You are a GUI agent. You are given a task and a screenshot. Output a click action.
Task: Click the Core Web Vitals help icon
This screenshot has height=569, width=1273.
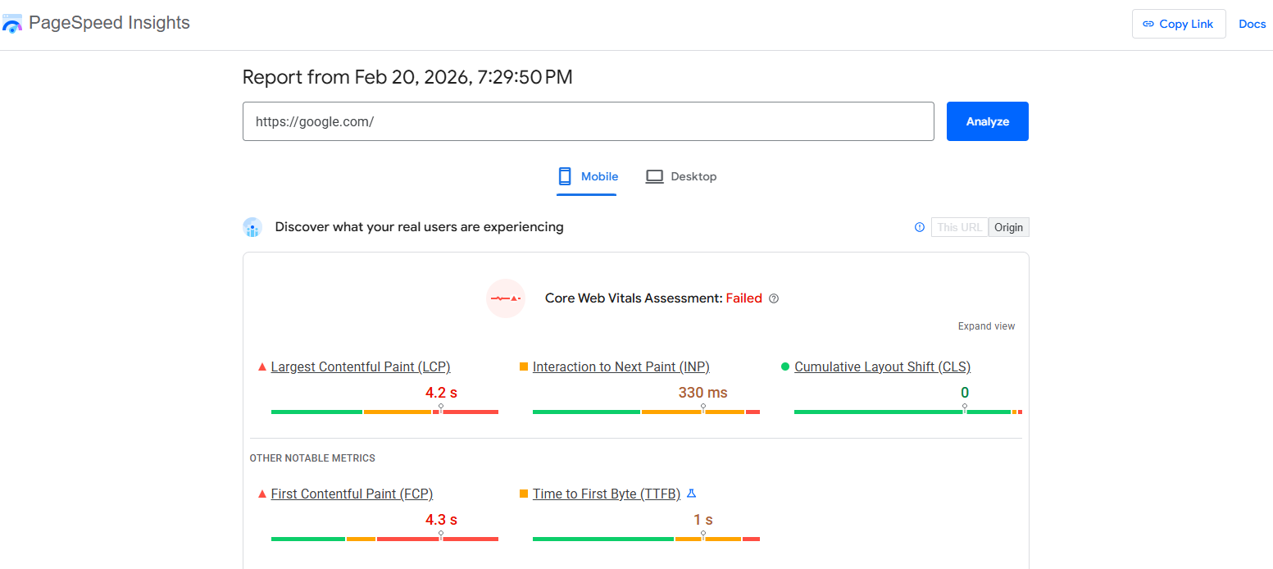click(774, 298)
